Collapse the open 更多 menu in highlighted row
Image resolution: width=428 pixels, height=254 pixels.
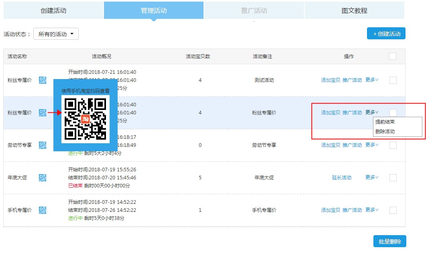372,112
